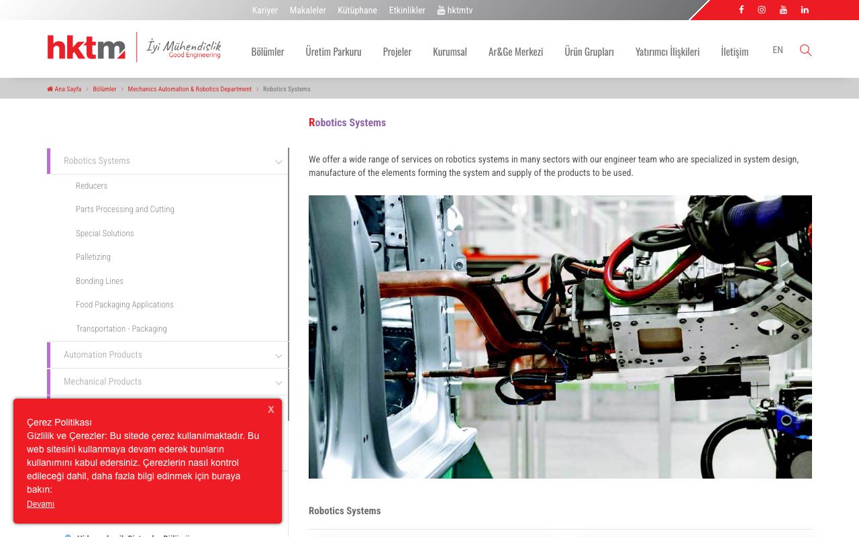Screen dimensions: 859x537
Task: Open the hktmtv link
Action: click(455, 10)
